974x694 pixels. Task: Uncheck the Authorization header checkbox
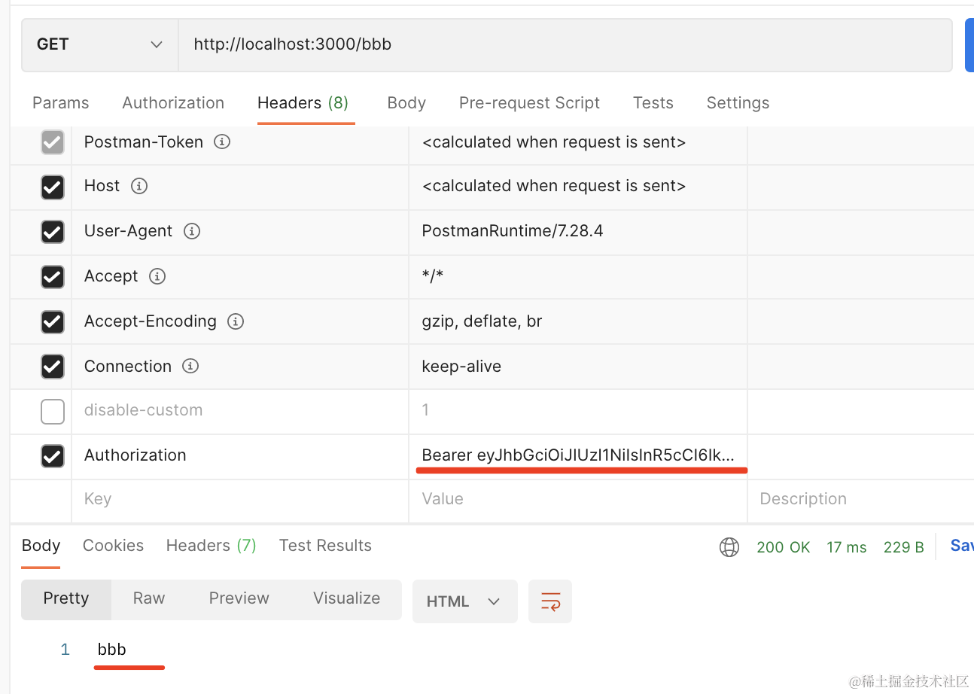click(x=53, y=456)
